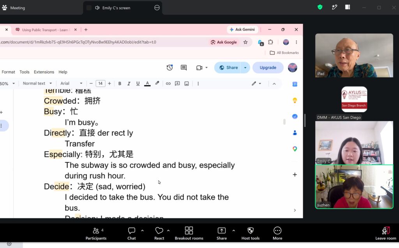Open the text color picker
Viewport: 399px width, 248px height.
pos(147,83)
